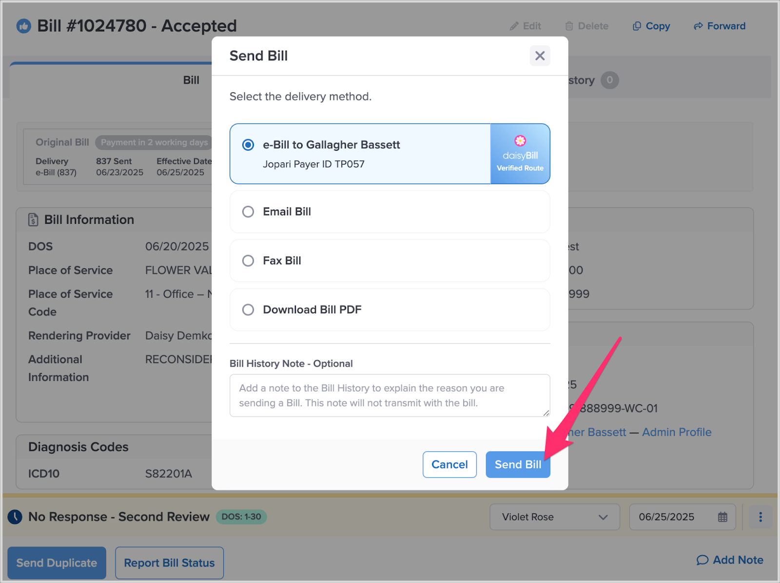Click the pencil Edit icon
The height and width of the screenshot is (583, 780).
pyautogui.click(x=514, y=26)
